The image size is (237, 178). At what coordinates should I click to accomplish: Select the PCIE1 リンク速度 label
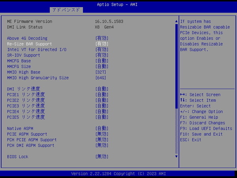(x=26, y=95)
